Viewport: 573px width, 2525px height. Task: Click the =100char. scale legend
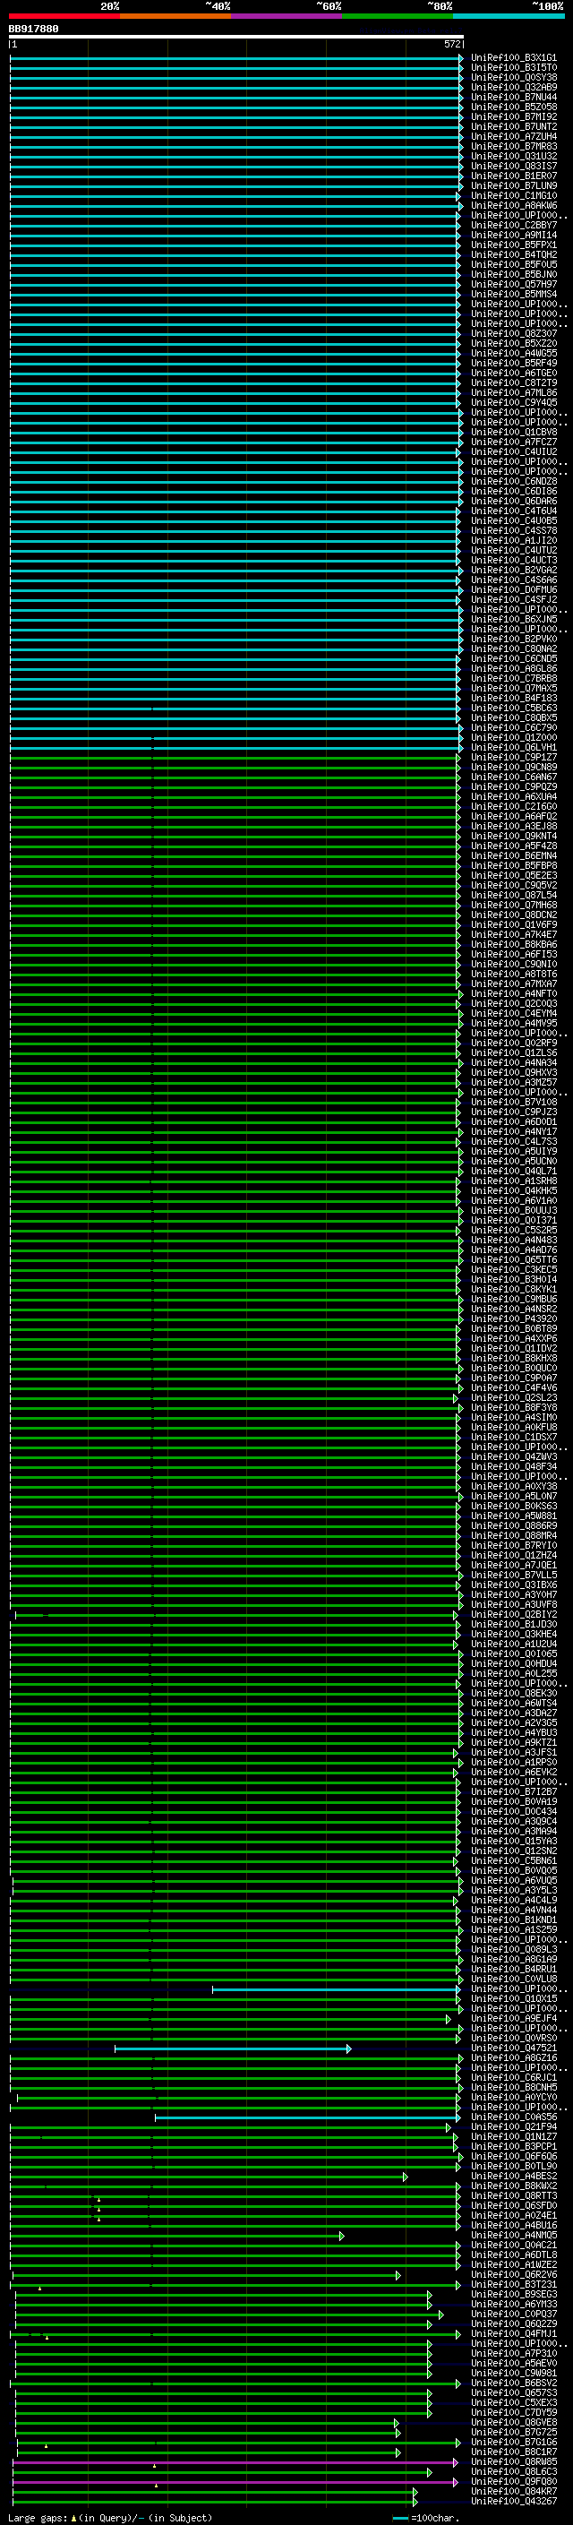(425, 2518)
